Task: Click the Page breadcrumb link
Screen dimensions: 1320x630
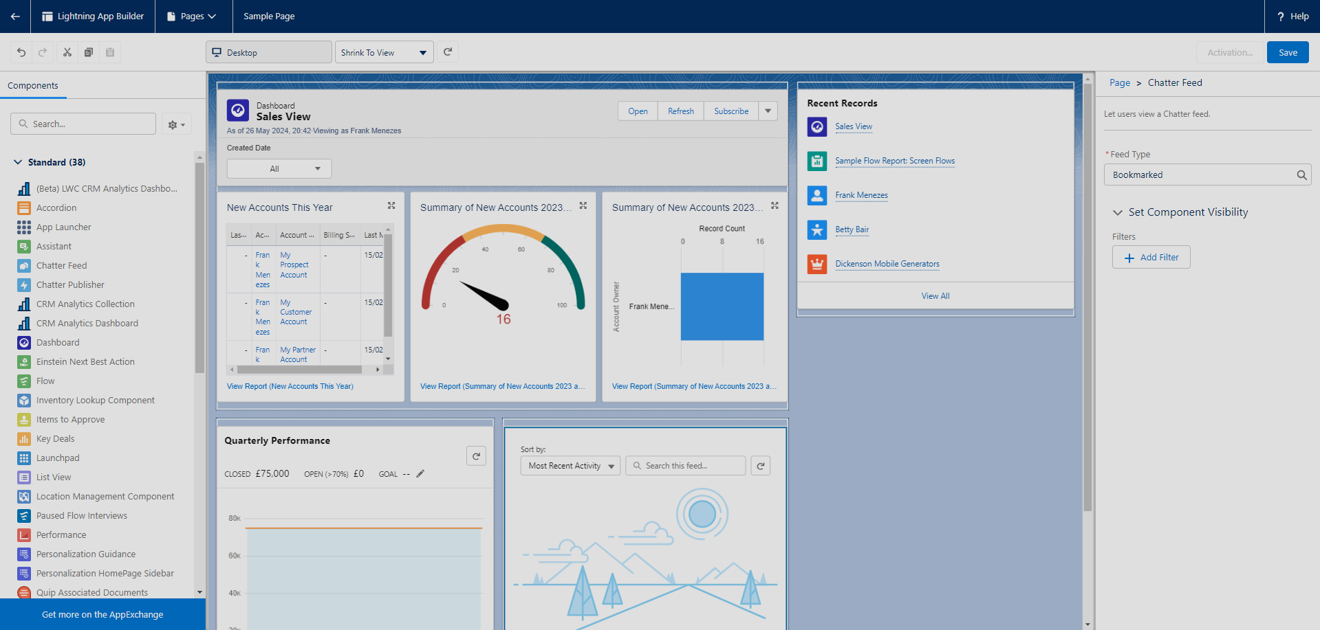Action: point(1120,82)
